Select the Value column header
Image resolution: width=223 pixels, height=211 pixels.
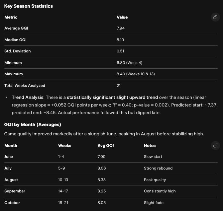(x=122, y=17)
